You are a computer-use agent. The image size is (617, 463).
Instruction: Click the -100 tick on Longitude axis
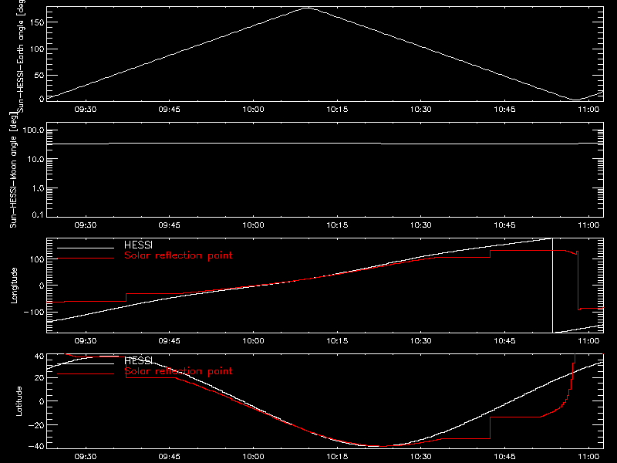[34, 312]
